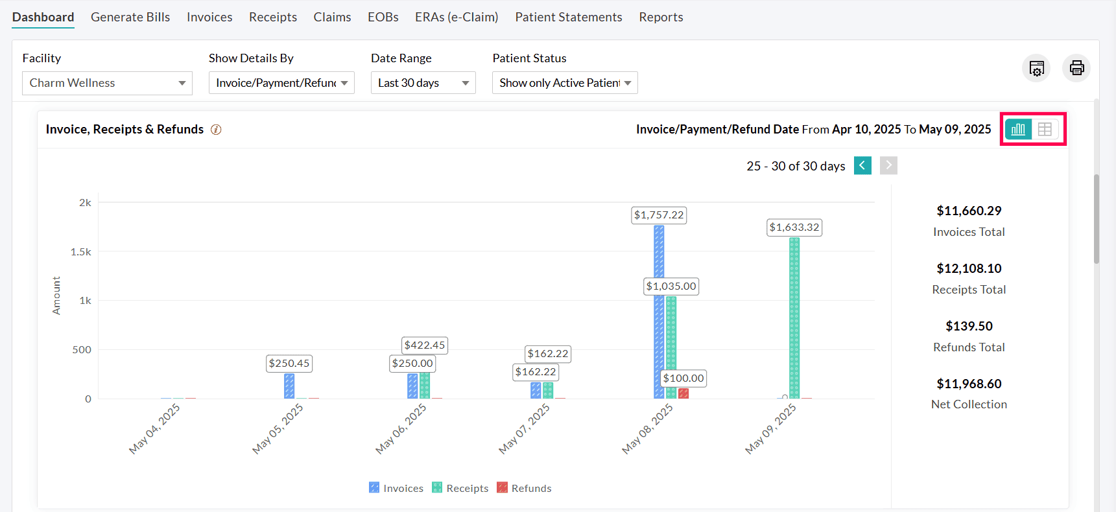Image resolution: width=1116 pixels, height=512 pixels.
Task: Open the Reports tab
Action: pyautogui.click(x=661, y=17)
